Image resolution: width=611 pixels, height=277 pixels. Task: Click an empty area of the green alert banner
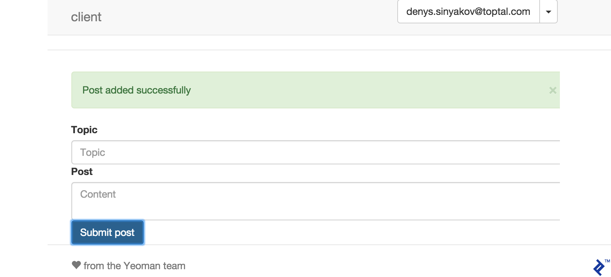pos(355,90)
